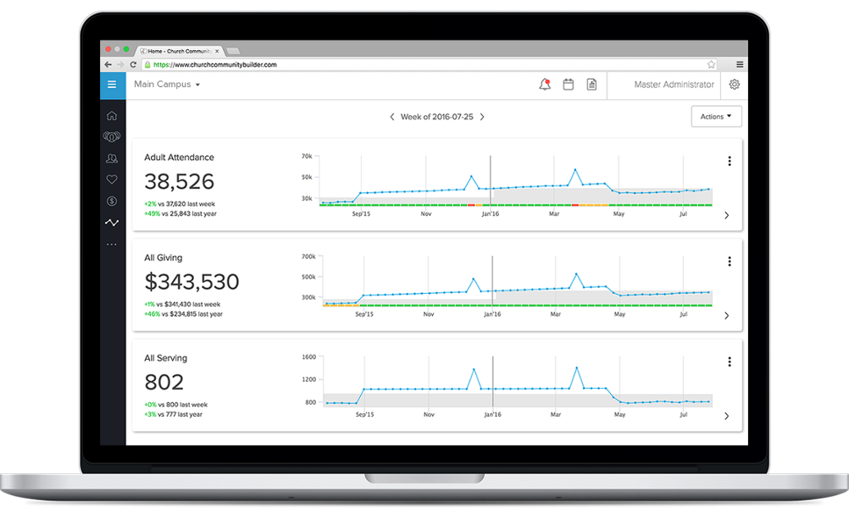Open the Actions dropdown
Image resolution: width=849 pixels, height=509 pixels.
pos(716,116)
